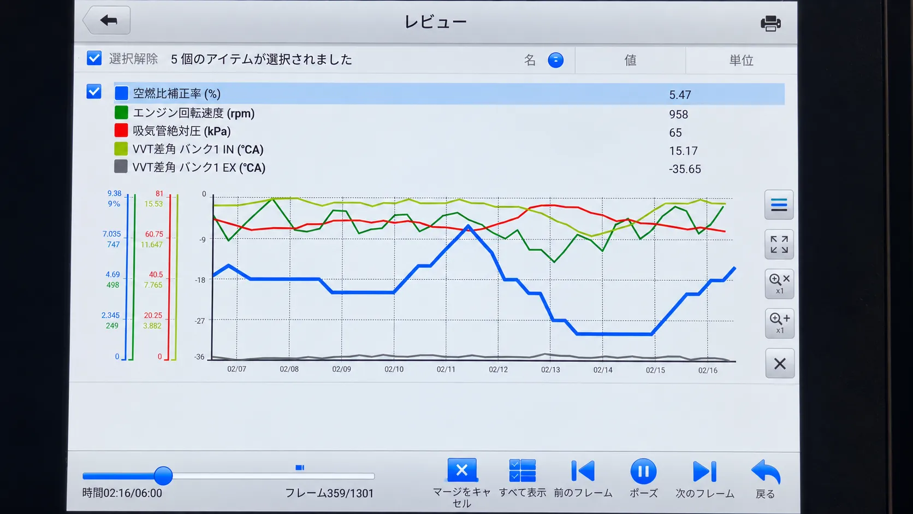Click the 時間02:16/06:00 time readout
The width and height of the screenshot is (913, 514).
tap(122, 493)
